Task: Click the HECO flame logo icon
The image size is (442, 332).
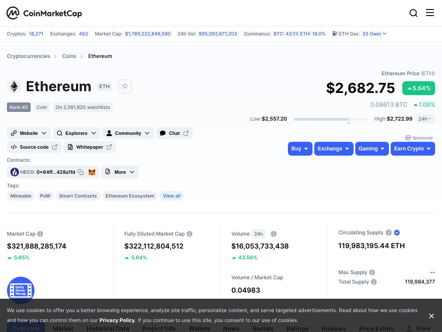Action: pyautogui.click(x=14, y=172)
